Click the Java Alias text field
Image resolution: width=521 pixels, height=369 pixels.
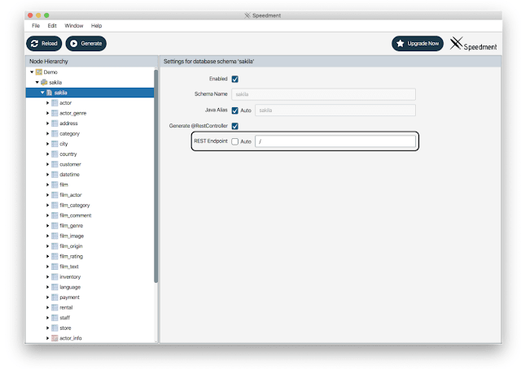[335, 111]
